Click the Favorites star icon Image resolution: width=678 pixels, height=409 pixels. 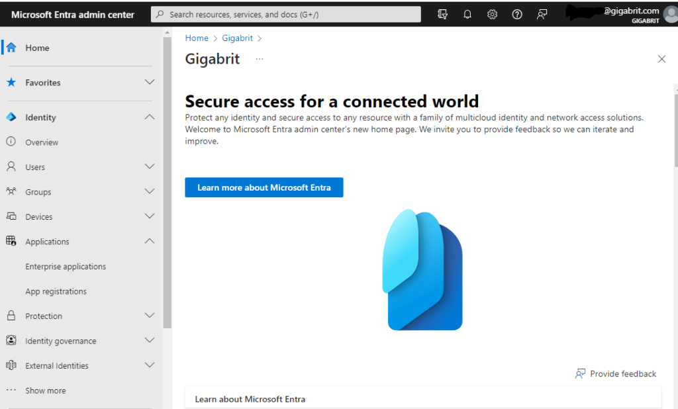(11, 82)
